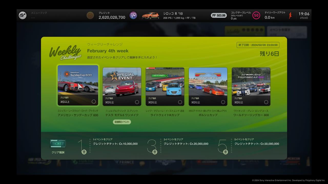Click gift icon for 5-event clear reward
328x184 pixels.
tap(225, 152)
